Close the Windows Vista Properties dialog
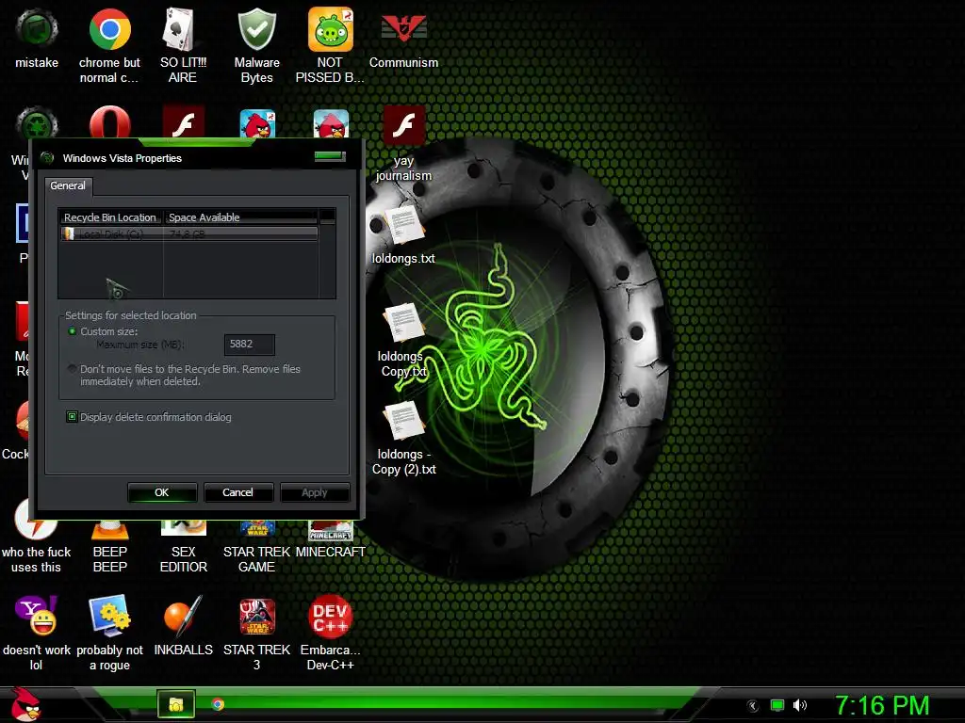 click(330, 156)
